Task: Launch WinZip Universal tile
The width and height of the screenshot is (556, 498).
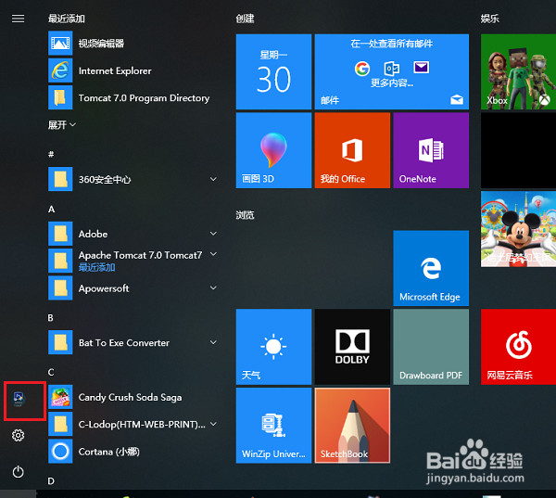Action: (273, 426)
